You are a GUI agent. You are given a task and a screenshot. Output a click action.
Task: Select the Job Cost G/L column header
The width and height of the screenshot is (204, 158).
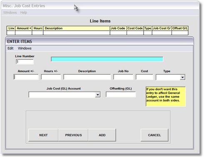point(162,28)
